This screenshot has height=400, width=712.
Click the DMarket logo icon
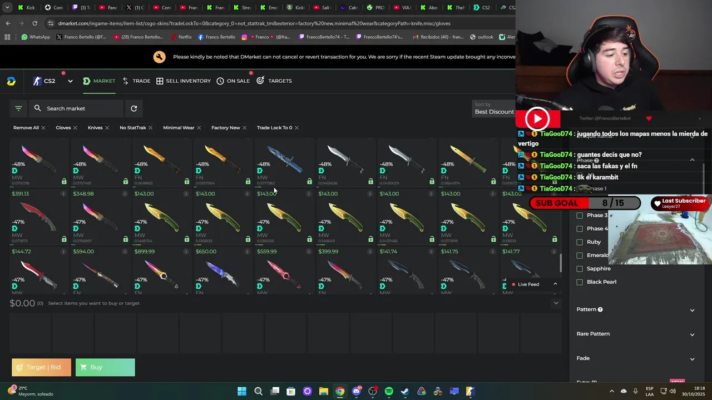coord(11,81)
